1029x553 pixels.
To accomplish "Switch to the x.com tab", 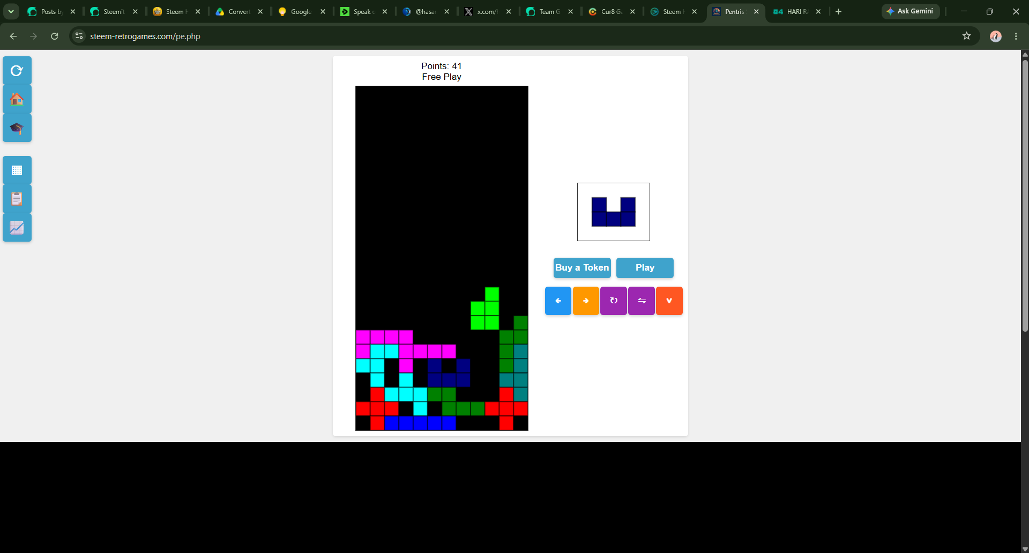I will pyautogui.click(x=487, y=11).
